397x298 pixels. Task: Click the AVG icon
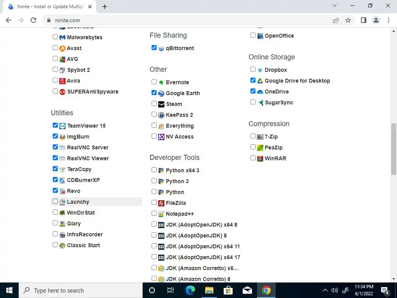pos(62,59)
